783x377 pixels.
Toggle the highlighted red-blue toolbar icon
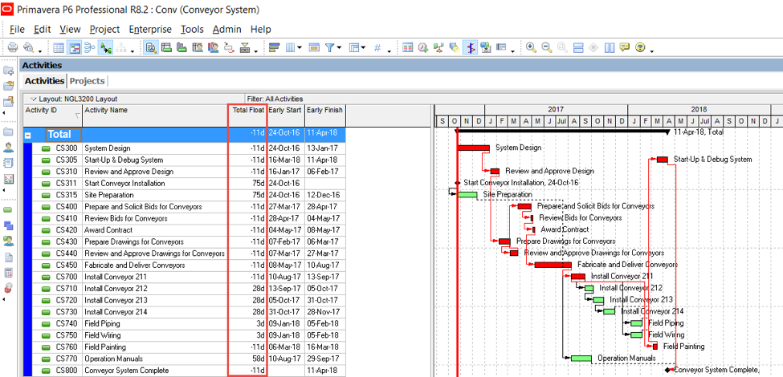click(470, 48)
